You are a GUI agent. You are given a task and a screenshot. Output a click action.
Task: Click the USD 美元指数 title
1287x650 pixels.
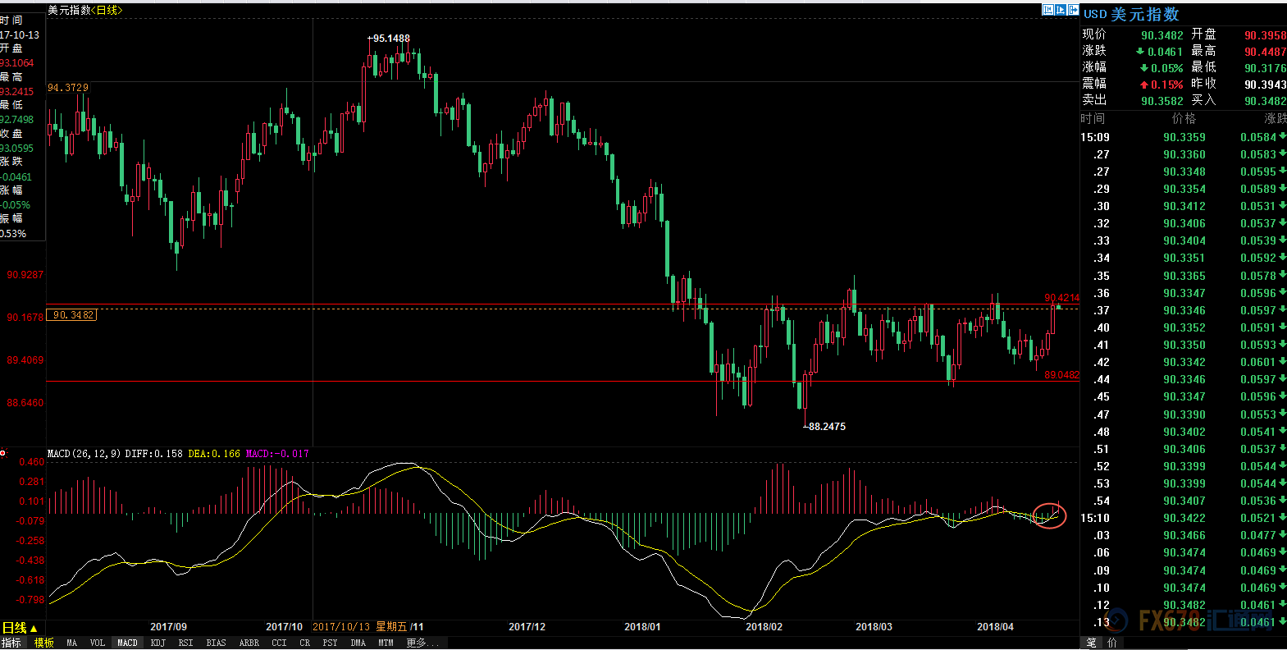pyautogui.click(x=1131, y=14)
